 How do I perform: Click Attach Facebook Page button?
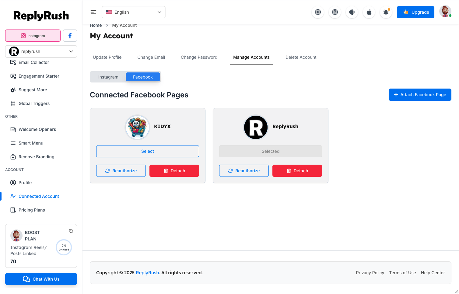point(420,95)
